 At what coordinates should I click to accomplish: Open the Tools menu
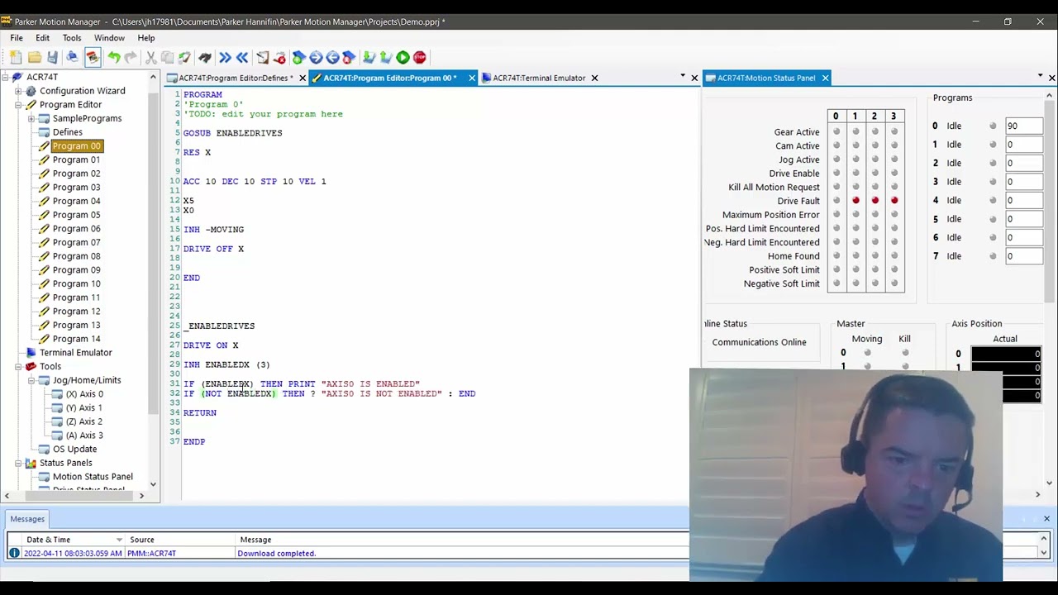pyautogui.click(x=72, y=38)
